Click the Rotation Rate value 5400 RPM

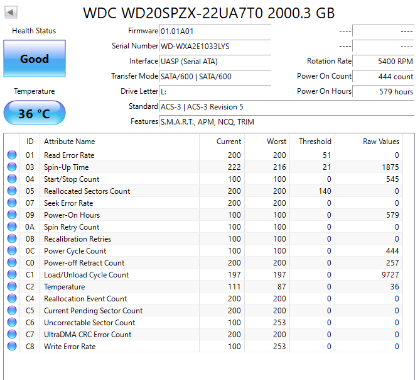[x=384, y=62]
